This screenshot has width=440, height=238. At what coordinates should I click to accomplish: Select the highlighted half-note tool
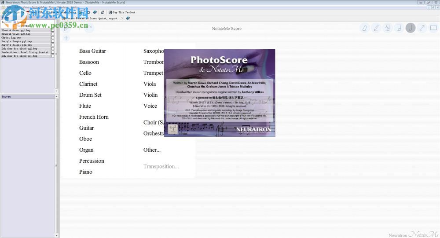[410, 28]
